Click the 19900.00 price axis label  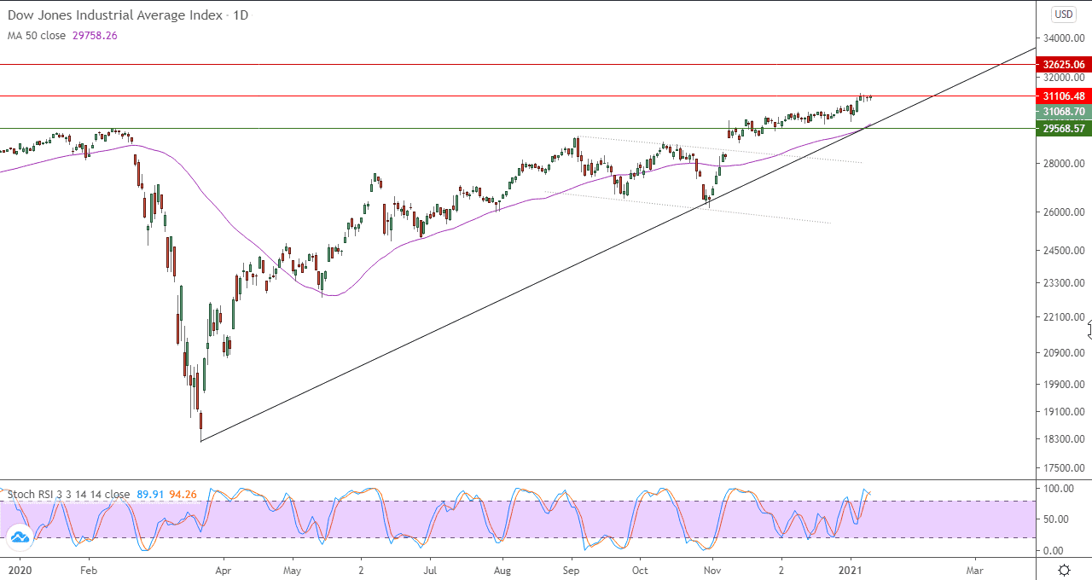click(x=1063, y=385)
